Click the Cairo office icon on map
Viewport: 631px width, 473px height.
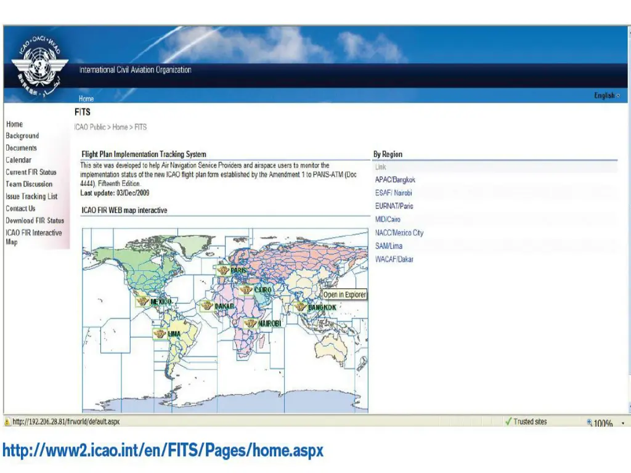(x=245, y=290)
